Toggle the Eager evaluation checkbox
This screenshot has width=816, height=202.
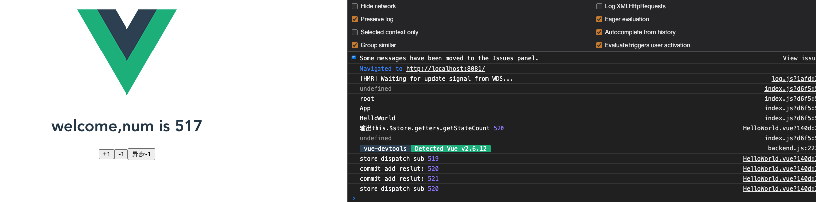pyautogui.click(x=599, y=19)
